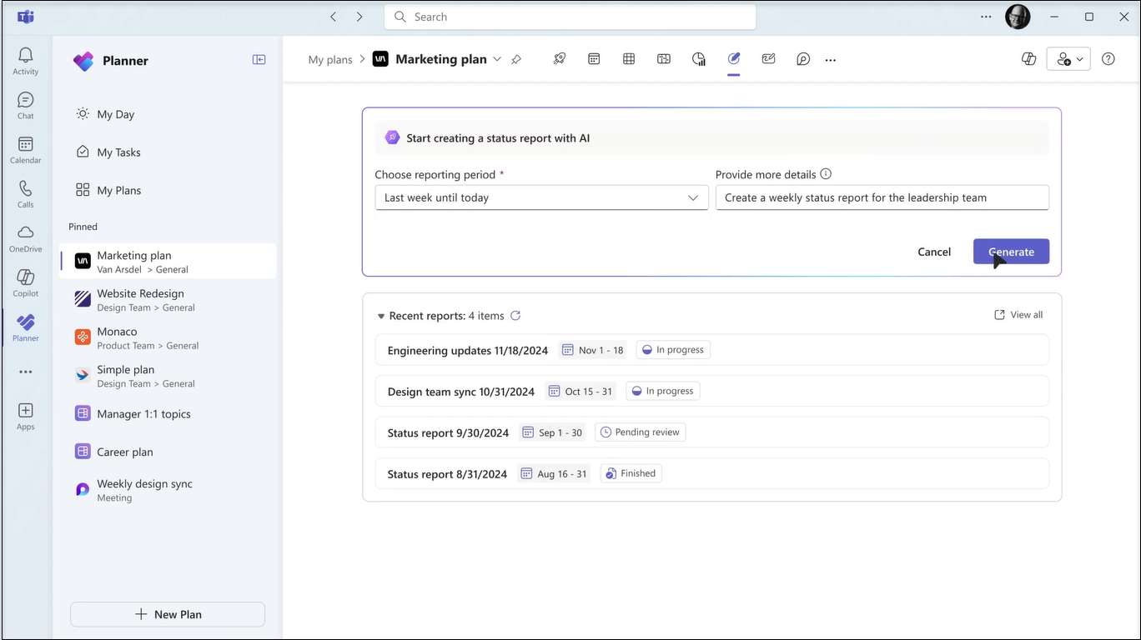The height and width of the screenshot is (640, 1141).
Task: Open the Weekly design sync meeting
Action: (168, 490)
